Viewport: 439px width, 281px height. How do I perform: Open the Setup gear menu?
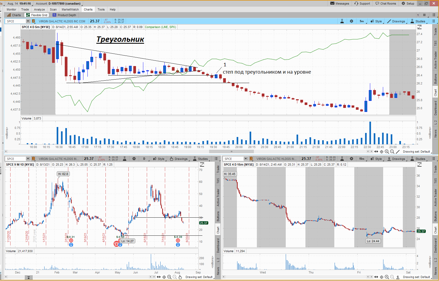click(x=408, y=4)
